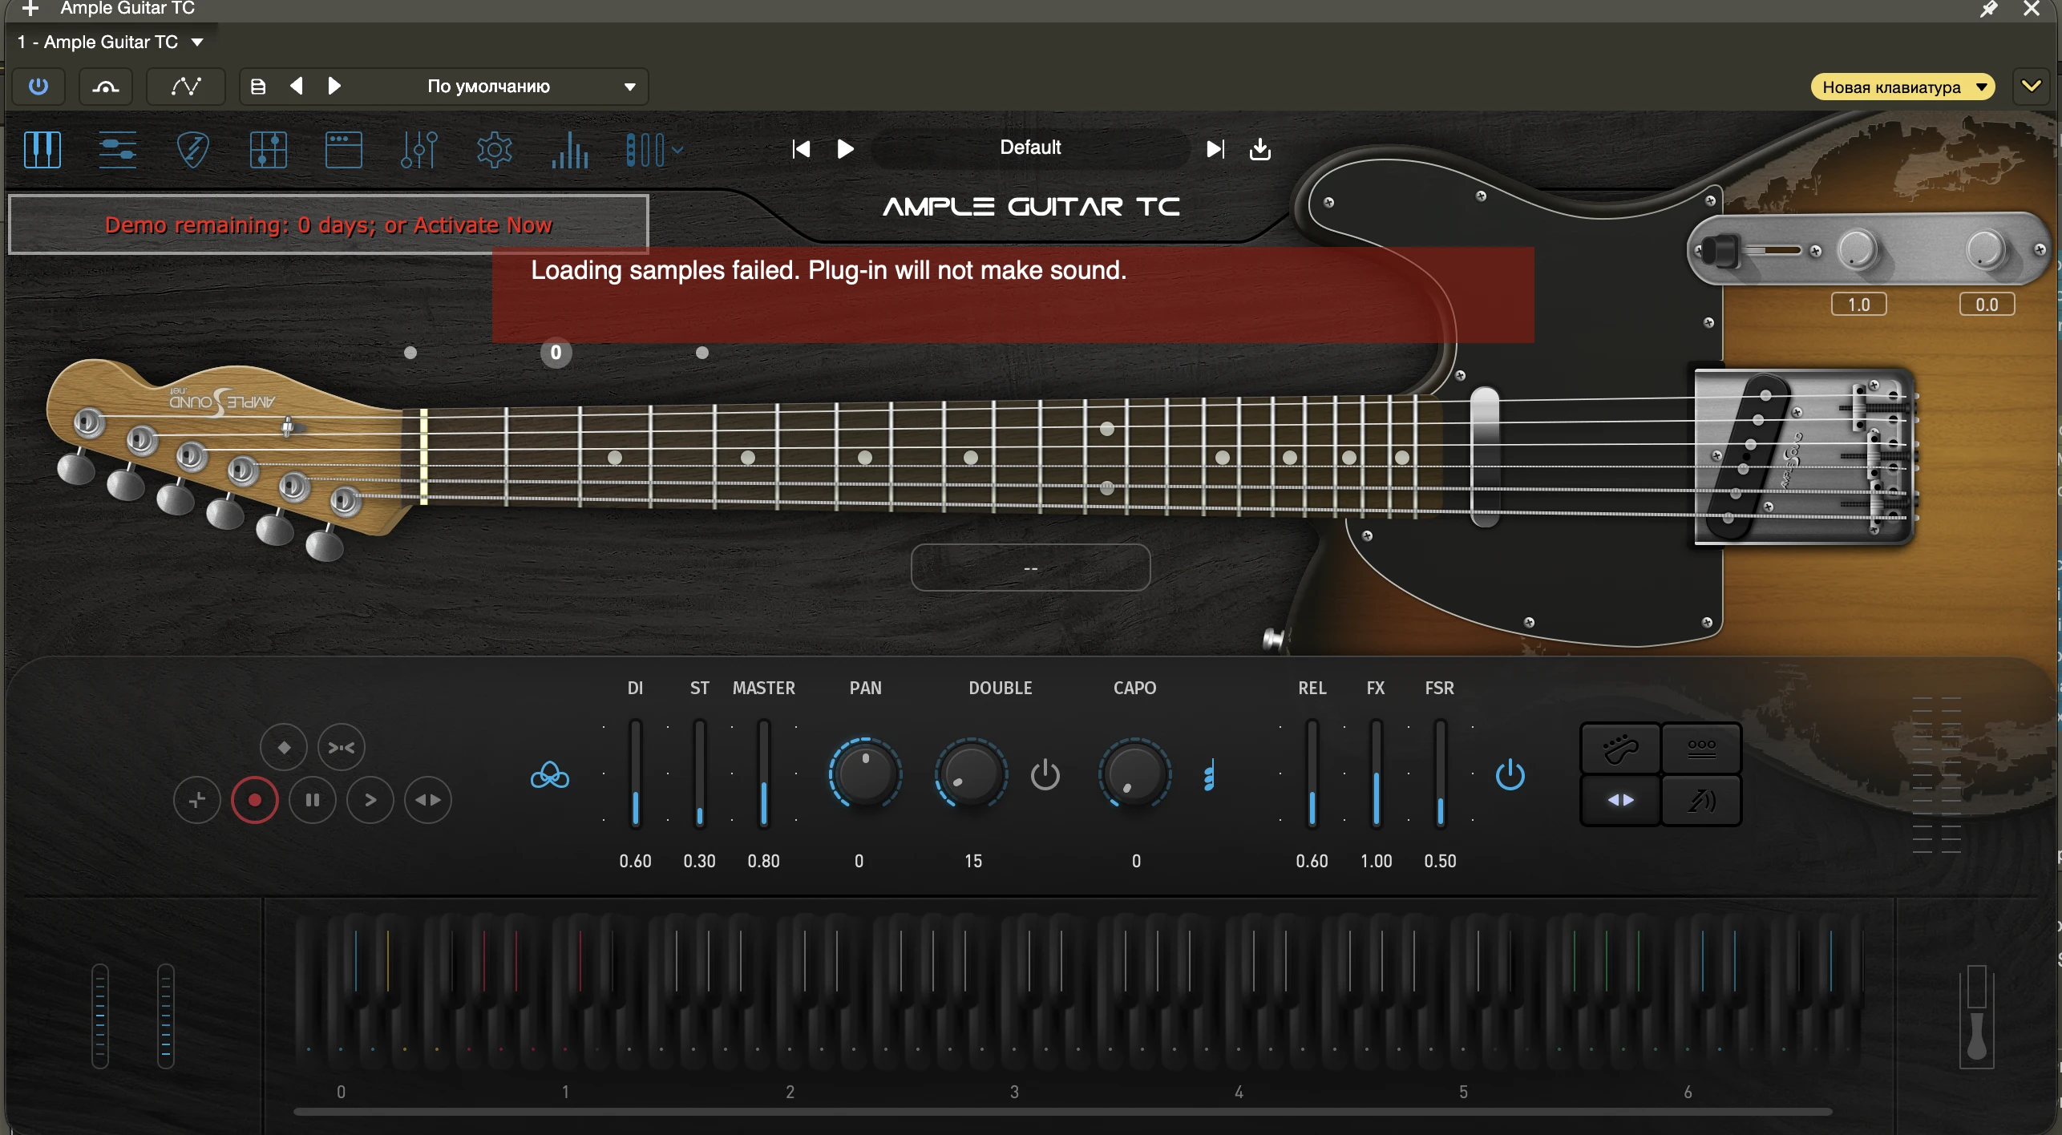Expand the yellow chevron collapse button
This screenshot has height=1135, width=2062.
[2032, 86]
